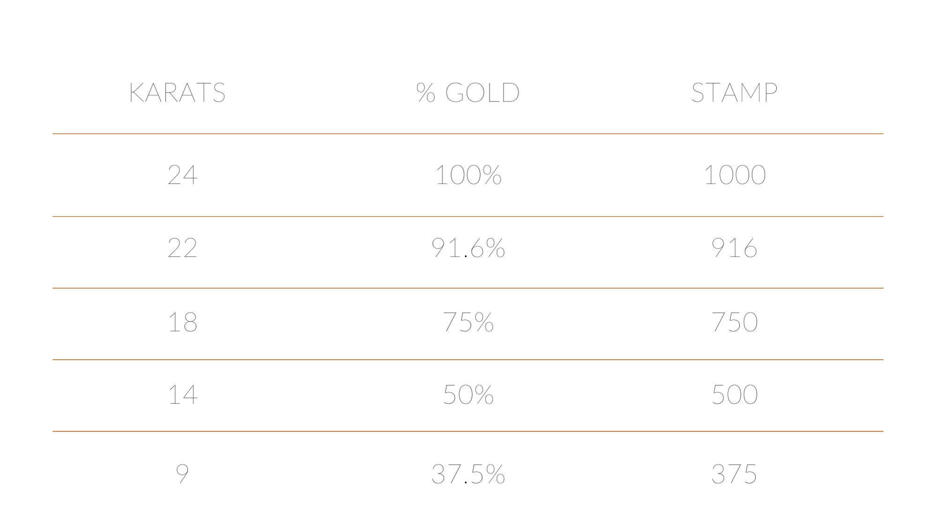Click the STAMP column header

735,93
